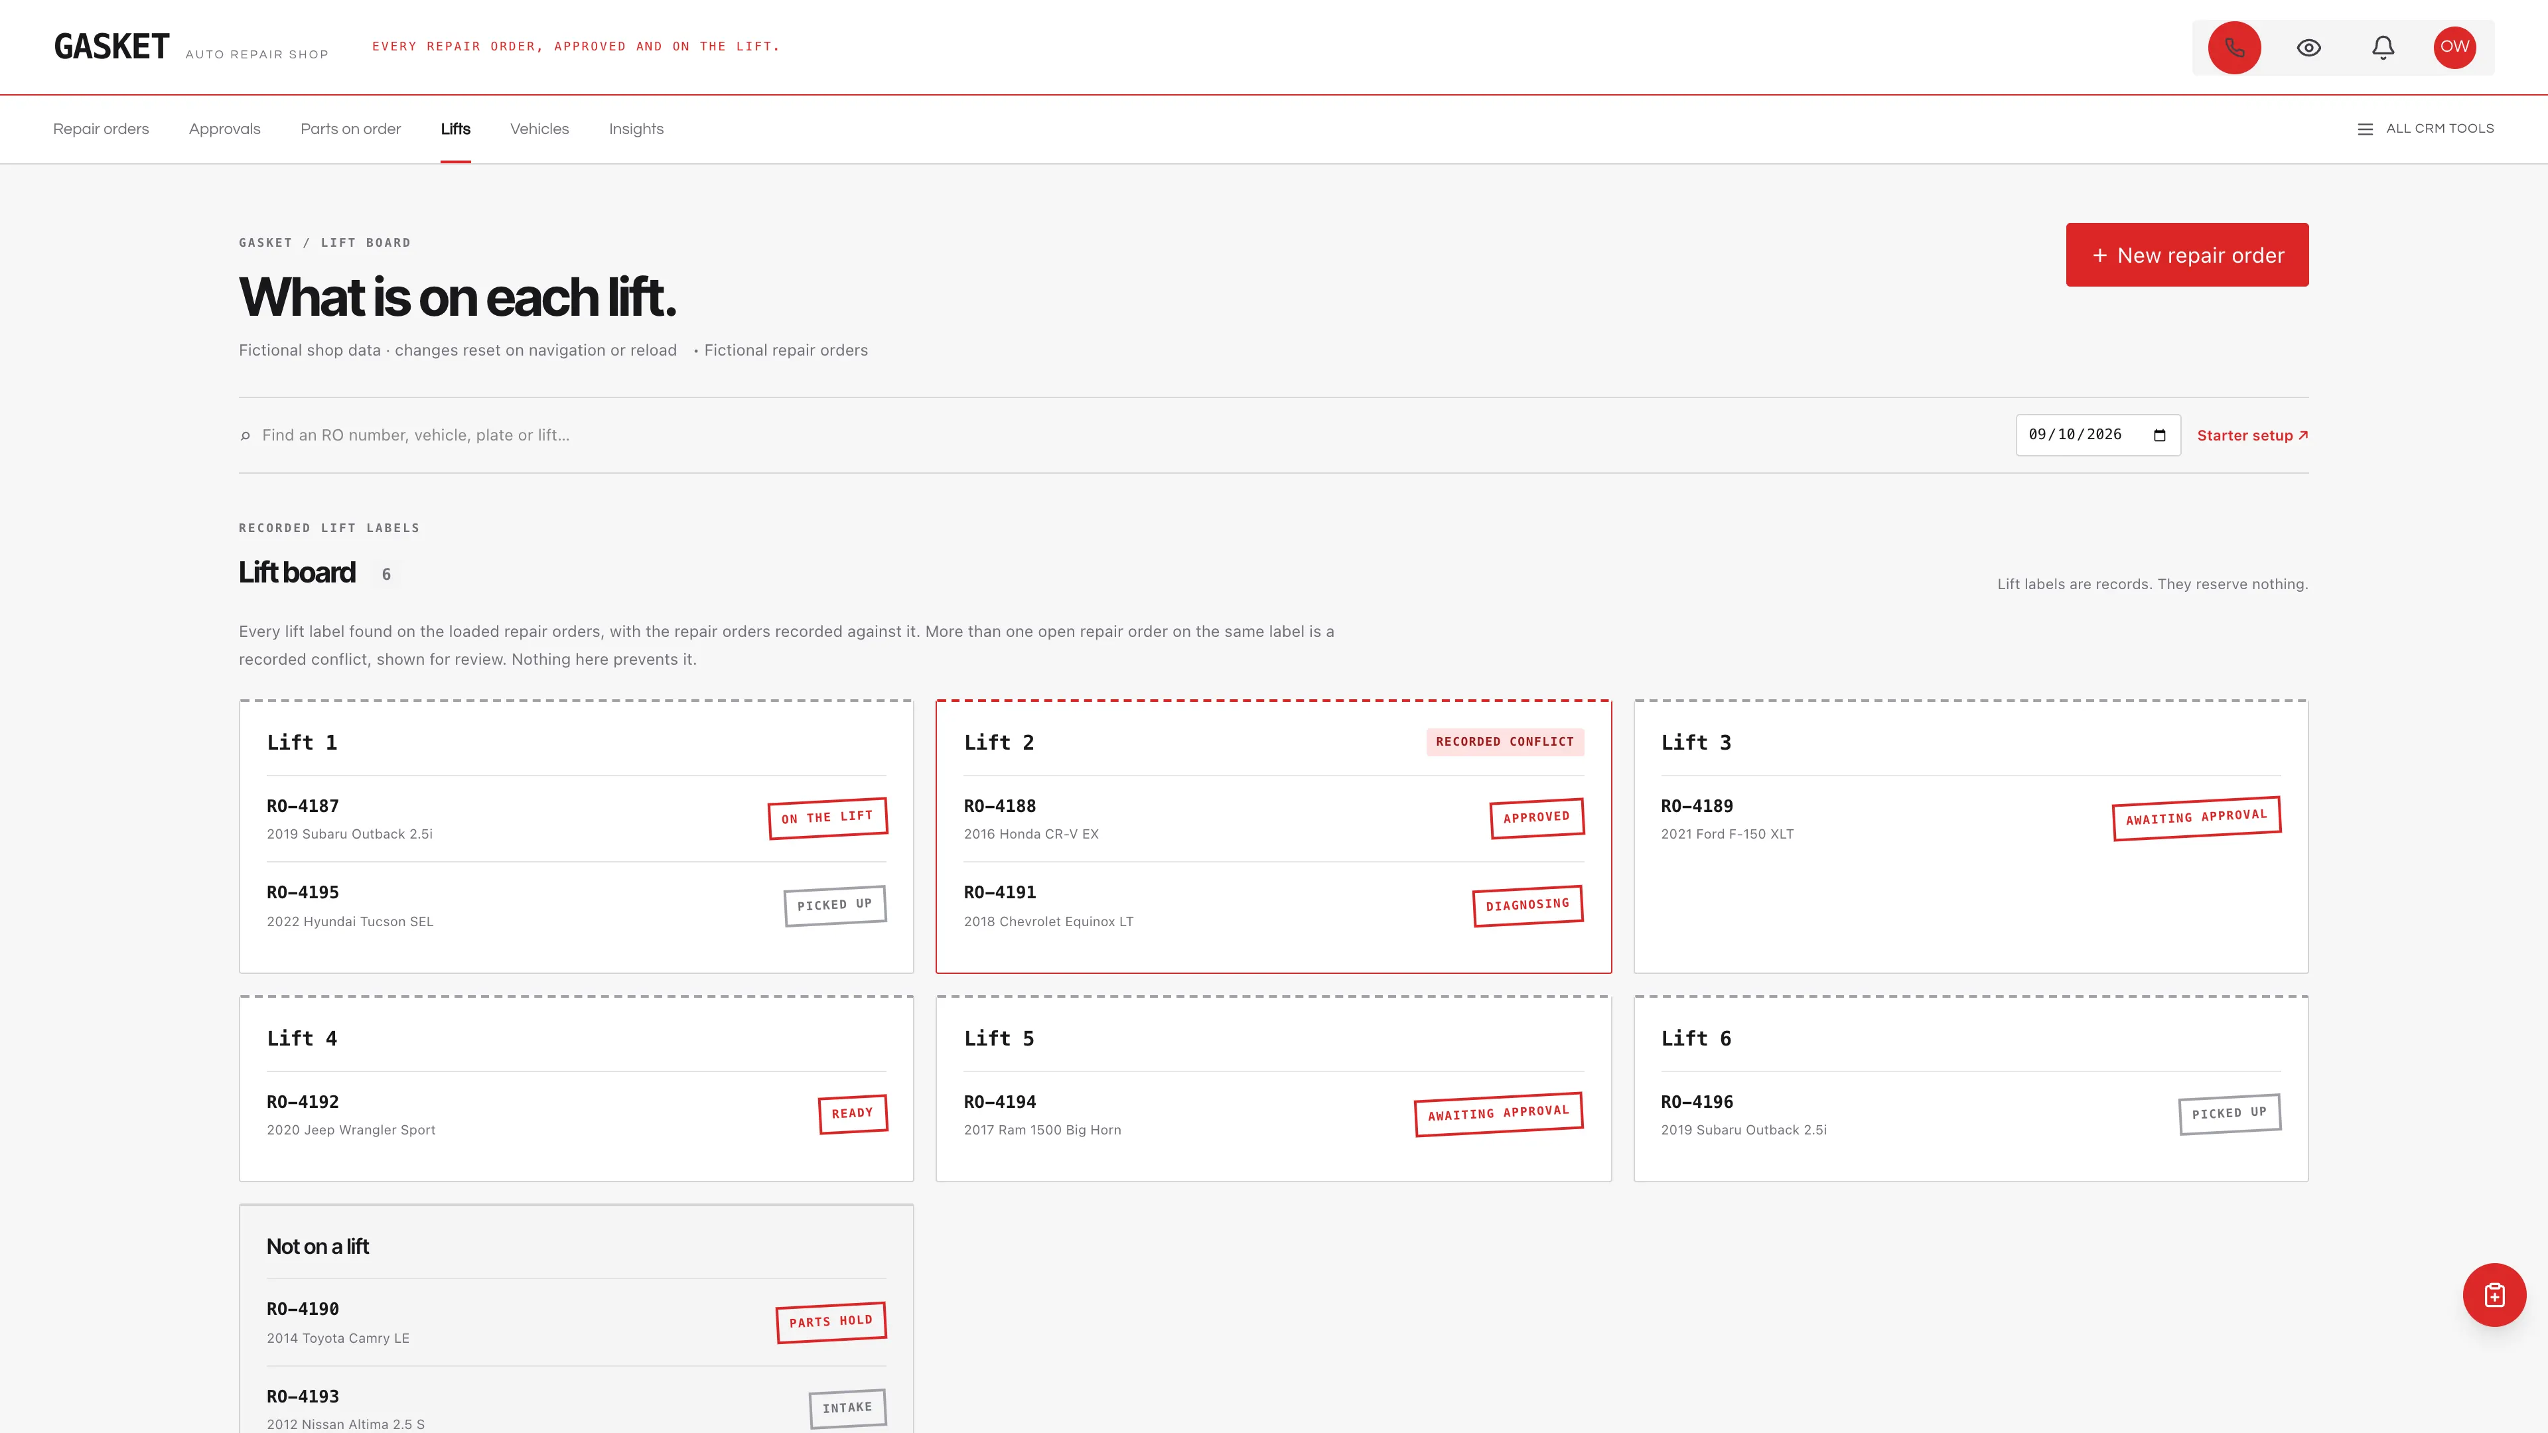
Task: Click the Approved stamp on RO-4188
Action: tap(1537, 818)
